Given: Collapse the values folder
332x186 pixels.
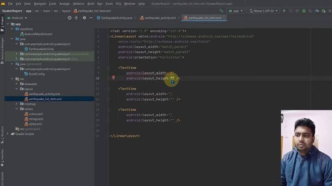Looking at the screenshot, I should [17, 109].
